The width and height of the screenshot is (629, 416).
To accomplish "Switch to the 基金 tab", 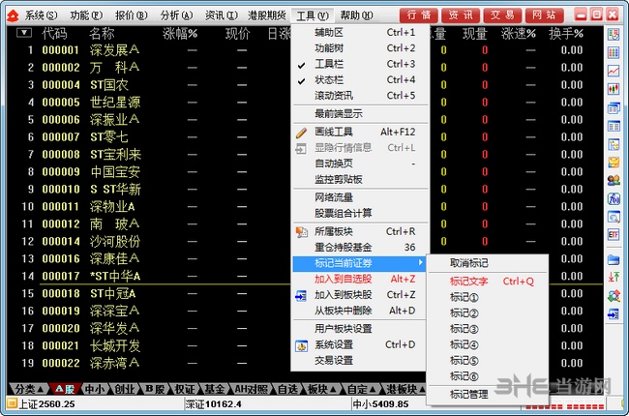I will (x=215, y=389).
